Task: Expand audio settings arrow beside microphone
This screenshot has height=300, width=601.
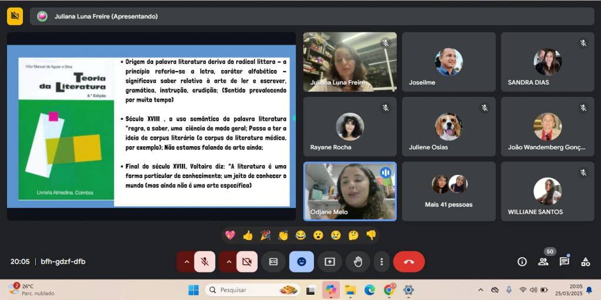Action: point(187,262)
